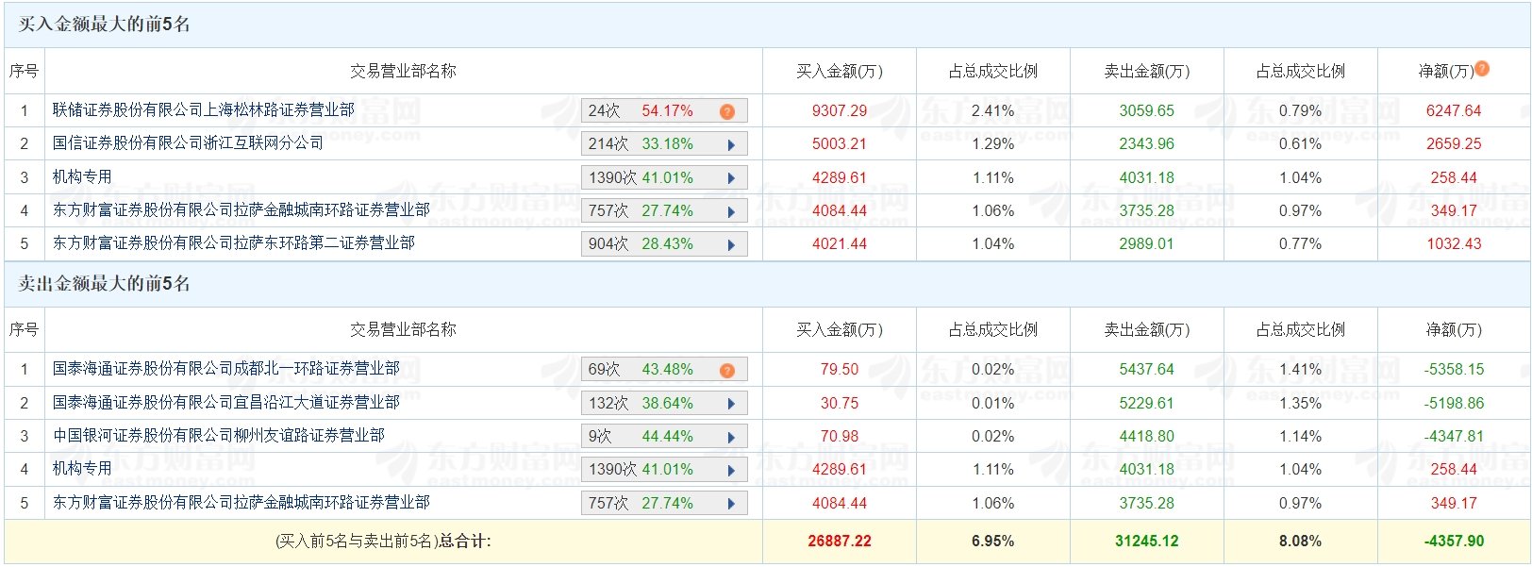Click the 买入金额最大的前5名 section heading

click(x=105, y=25)
